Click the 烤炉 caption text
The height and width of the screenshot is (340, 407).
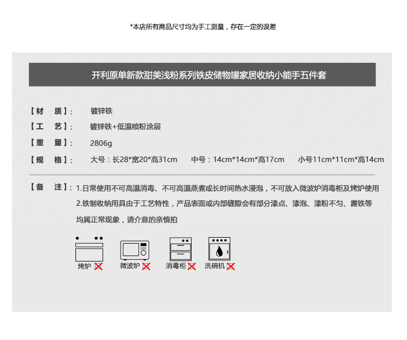(84, 266)
